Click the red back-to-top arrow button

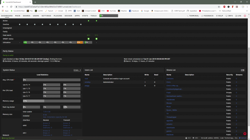click(x=245, y=134)
